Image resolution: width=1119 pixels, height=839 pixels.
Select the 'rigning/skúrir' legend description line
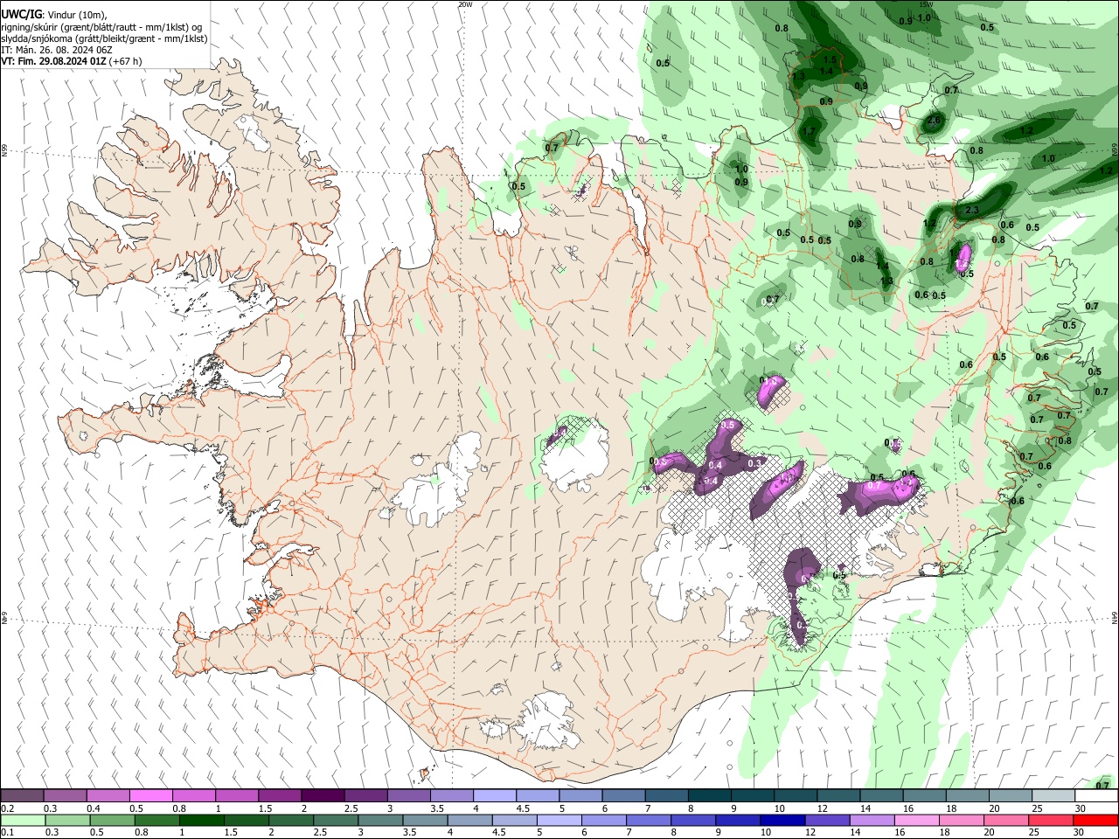coord(102,26)
